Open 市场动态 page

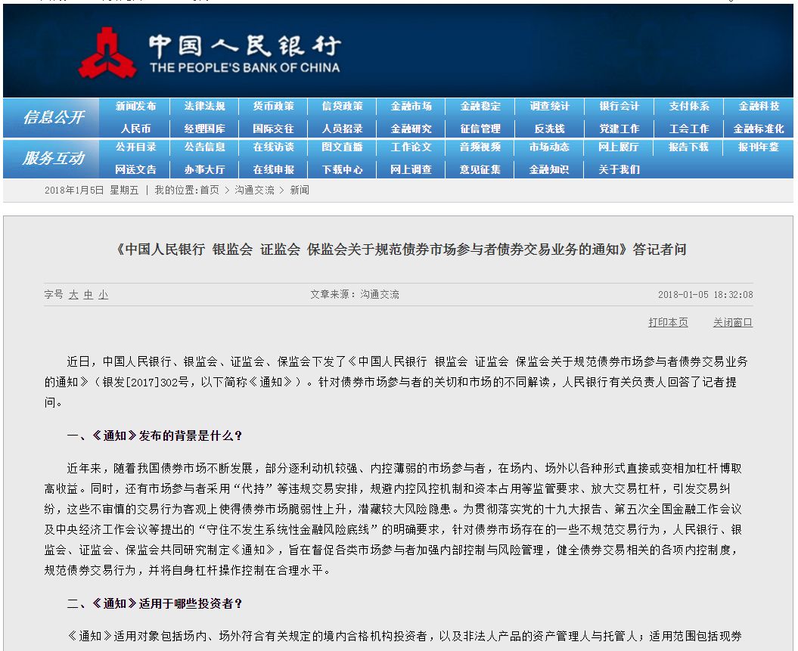[x=550, y=147]
